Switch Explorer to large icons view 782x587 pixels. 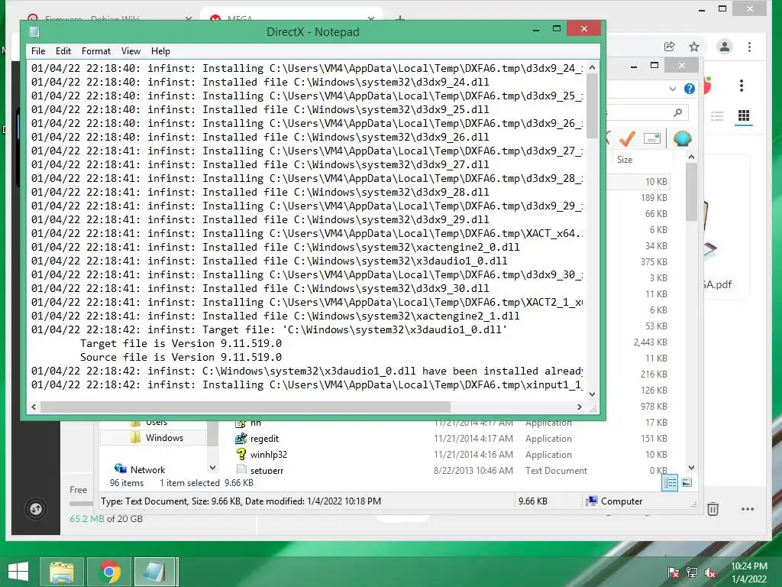[x=687, y=482]
